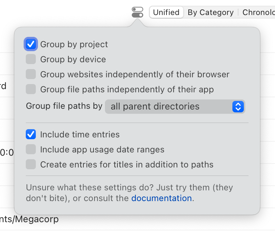The width and height of the screenshot is (275, 234).
Task: Click the 'Group by device' label text
Action: click(x=73, y=59)
